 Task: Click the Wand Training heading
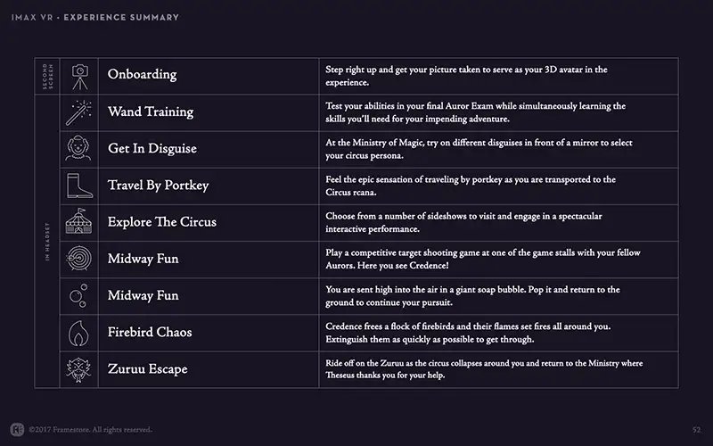click(x=151, y=111)
